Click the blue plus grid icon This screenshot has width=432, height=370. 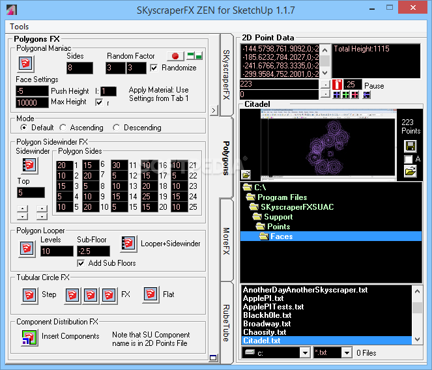click(336, 95)
